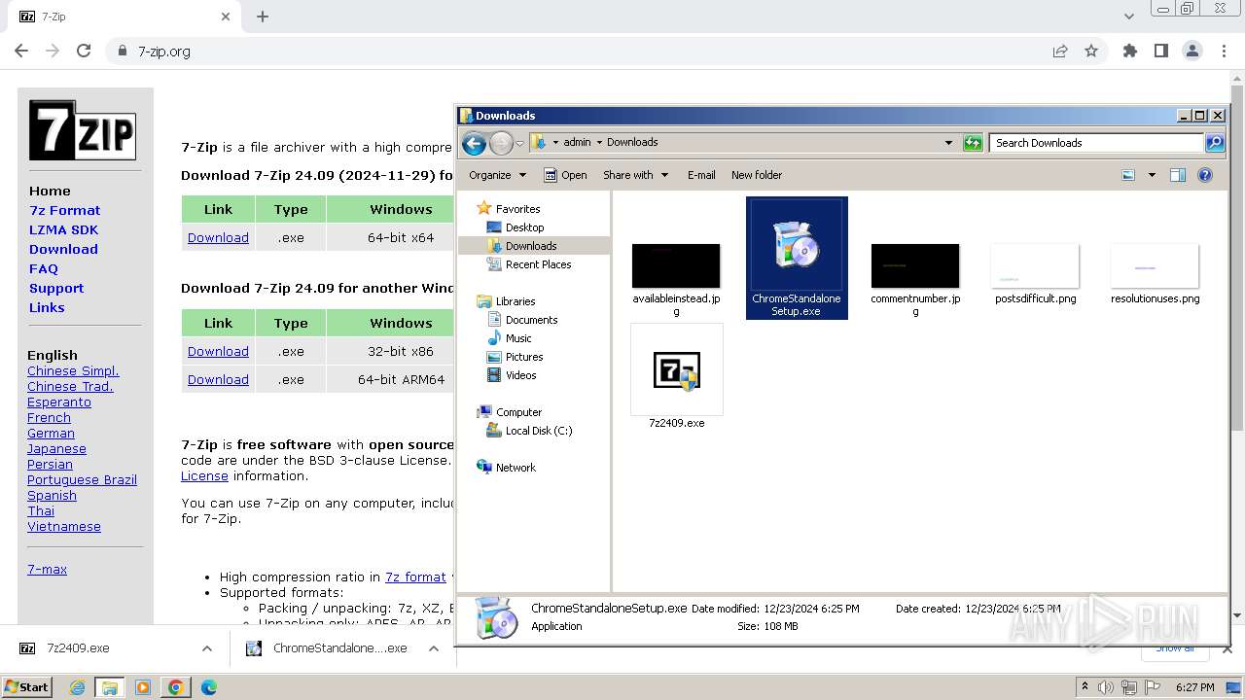Screen dimensions: 1245x700
Task: Click share page icon in address bar
Action: pos(1060,51)
